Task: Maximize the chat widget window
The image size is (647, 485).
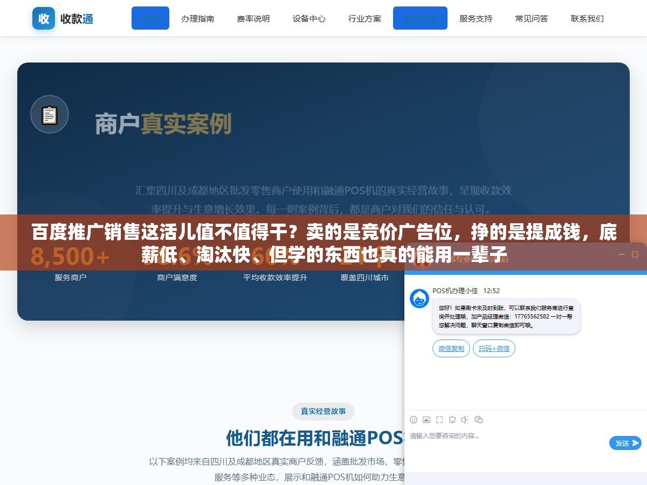Action: pos(635,254)
